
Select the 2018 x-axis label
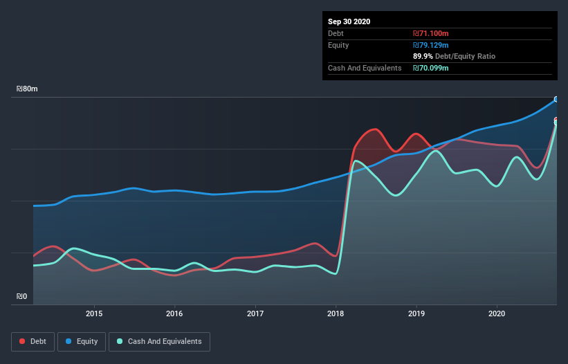coord(336,313)
